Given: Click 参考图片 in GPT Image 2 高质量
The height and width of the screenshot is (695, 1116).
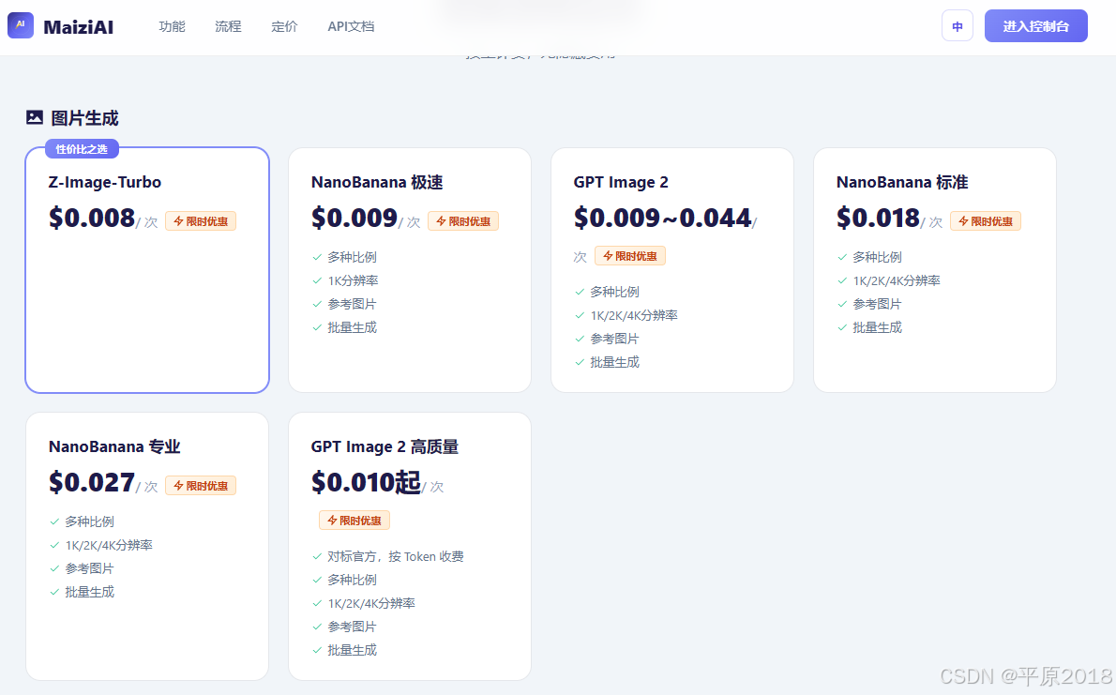Looking at the screenshot, I should click(353, 627).
